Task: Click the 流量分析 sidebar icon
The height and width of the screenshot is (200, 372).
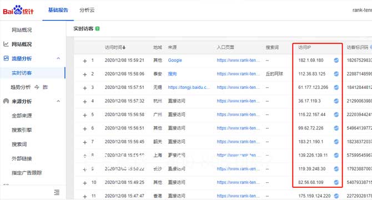Action: pos(6,58)
